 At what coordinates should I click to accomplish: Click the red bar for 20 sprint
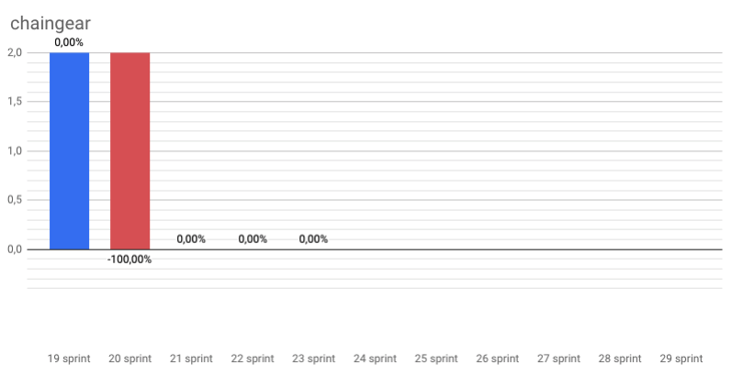tap(130, 151)
